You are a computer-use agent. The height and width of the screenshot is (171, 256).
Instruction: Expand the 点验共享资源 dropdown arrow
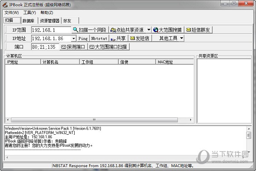click(x=149, y=30)
